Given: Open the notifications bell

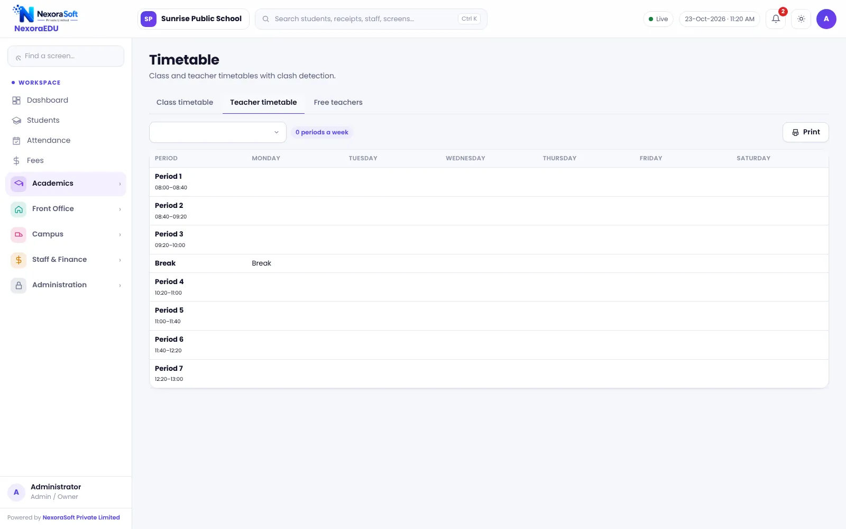Looking at the screenshot, I should coord(776,19).
